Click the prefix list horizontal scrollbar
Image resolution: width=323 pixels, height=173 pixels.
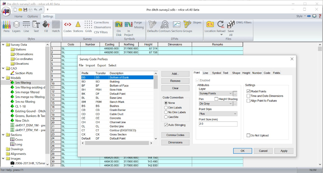(x=117, y=143)
